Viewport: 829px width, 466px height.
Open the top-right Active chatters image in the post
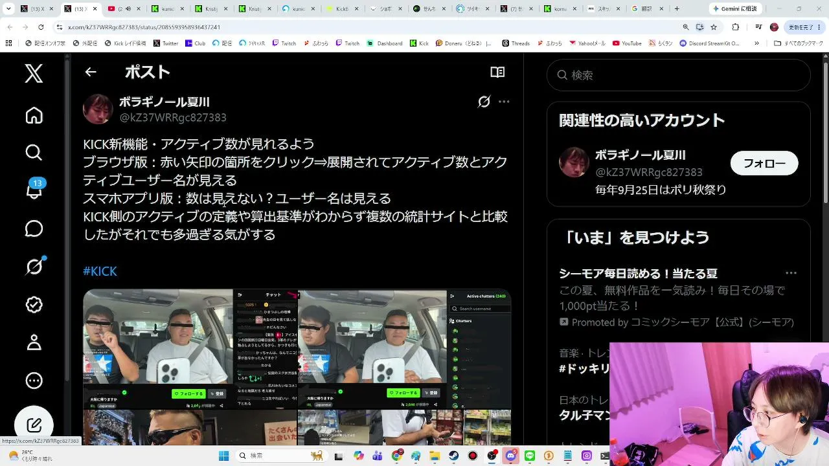pyautogui.click(x=405, y=349)
